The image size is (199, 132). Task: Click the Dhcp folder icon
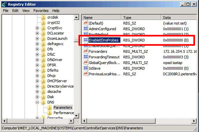pyautogui.click(x=43, y=76)
